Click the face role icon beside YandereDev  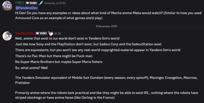click(50, 33)
